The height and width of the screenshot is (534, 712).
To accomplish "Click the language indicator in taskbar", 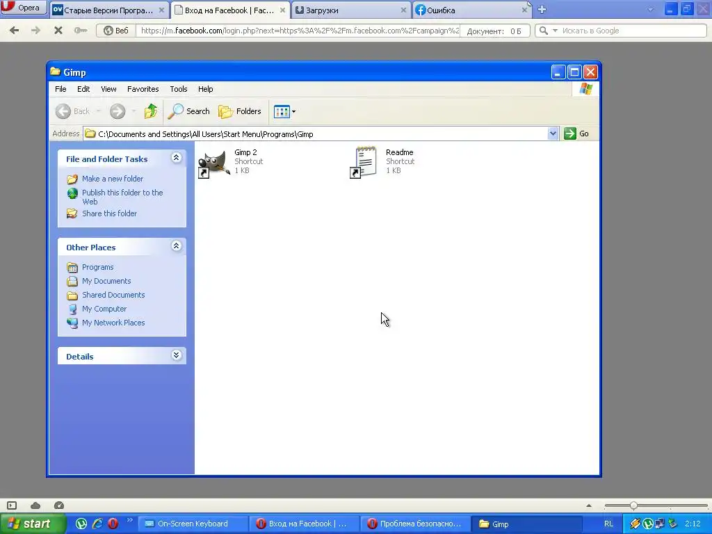I will pos(608,524).
